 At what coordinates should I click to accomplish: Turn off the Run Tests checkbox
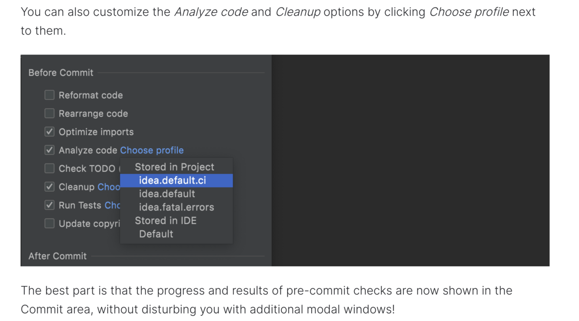click(49, 205)
